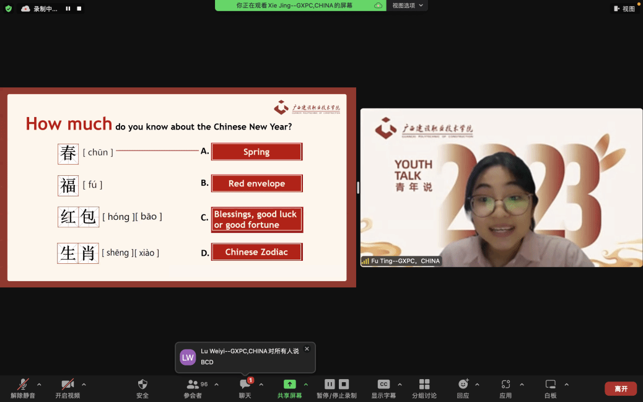Unmute the microphone (解除静音)
This screenshot has width=643, height=402.
[x=23, y=385]
